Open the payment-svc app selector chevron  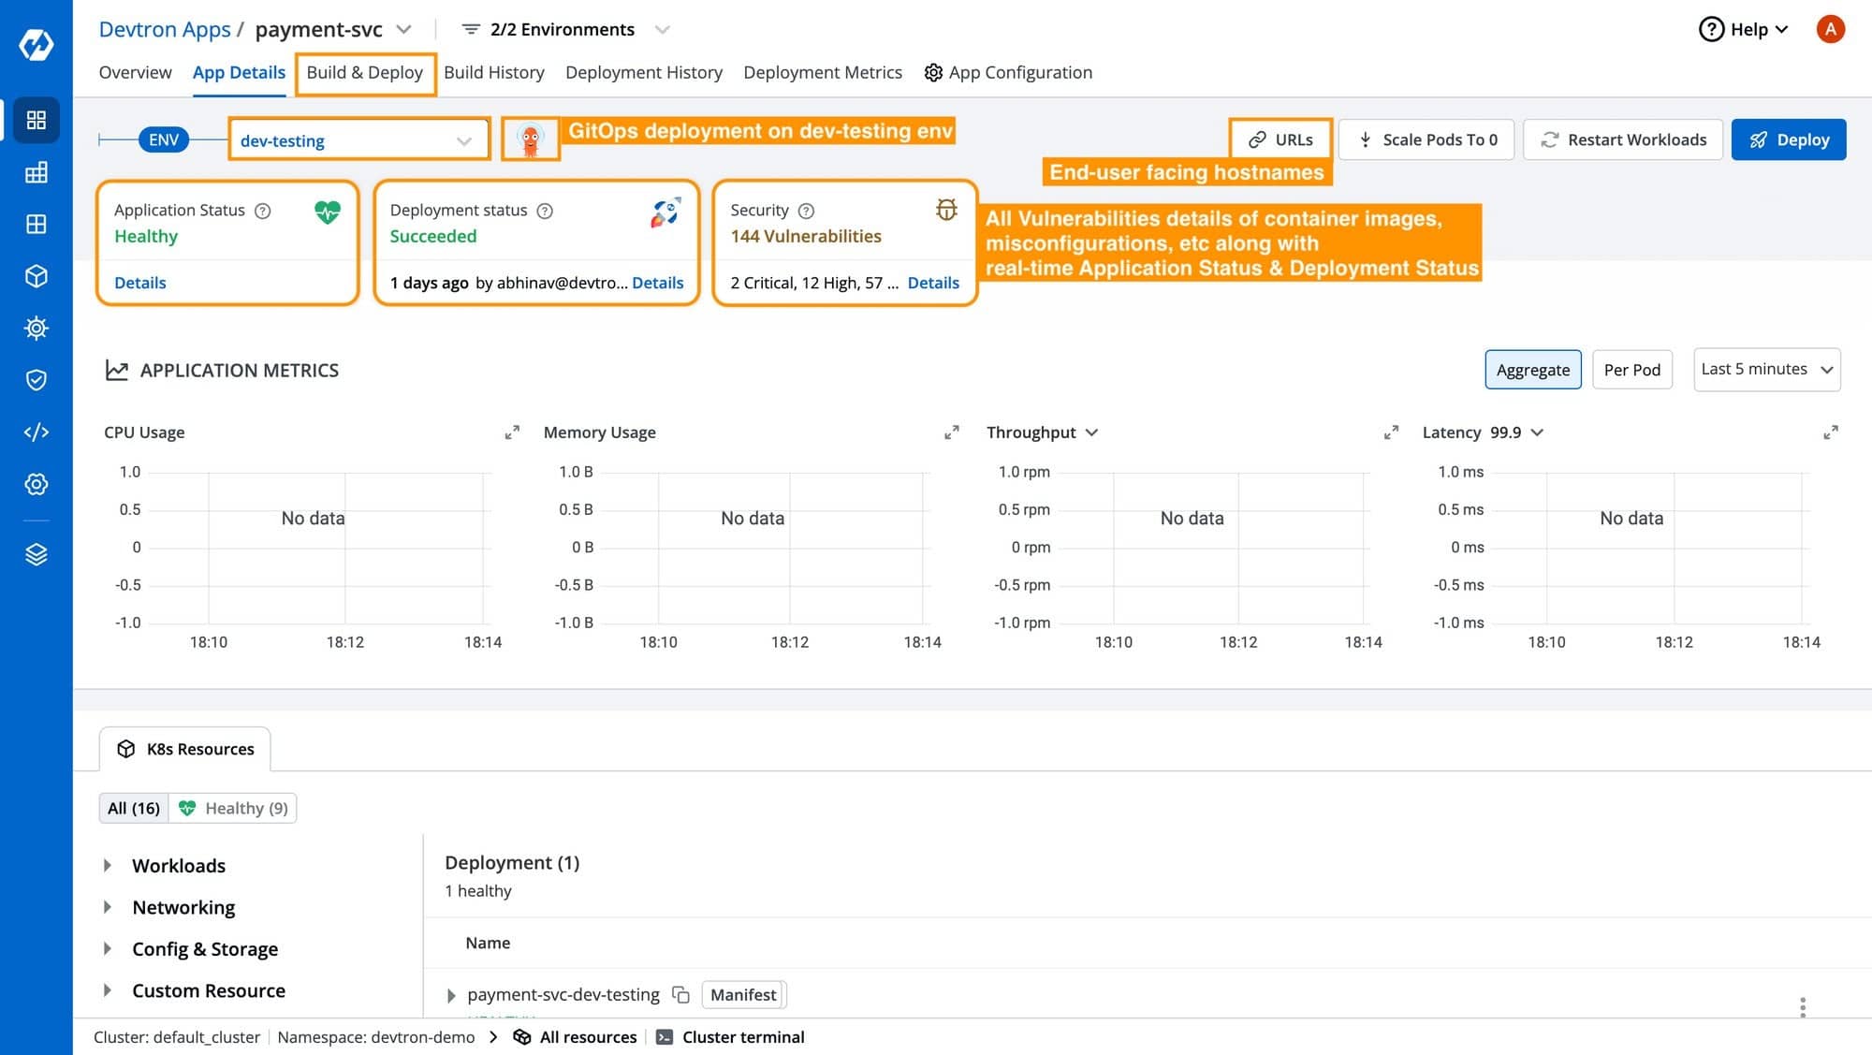pos(404,29)
